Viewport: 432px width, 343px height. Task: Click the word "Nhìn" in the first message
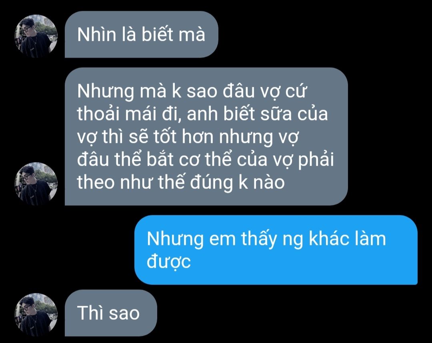point(97,35)
